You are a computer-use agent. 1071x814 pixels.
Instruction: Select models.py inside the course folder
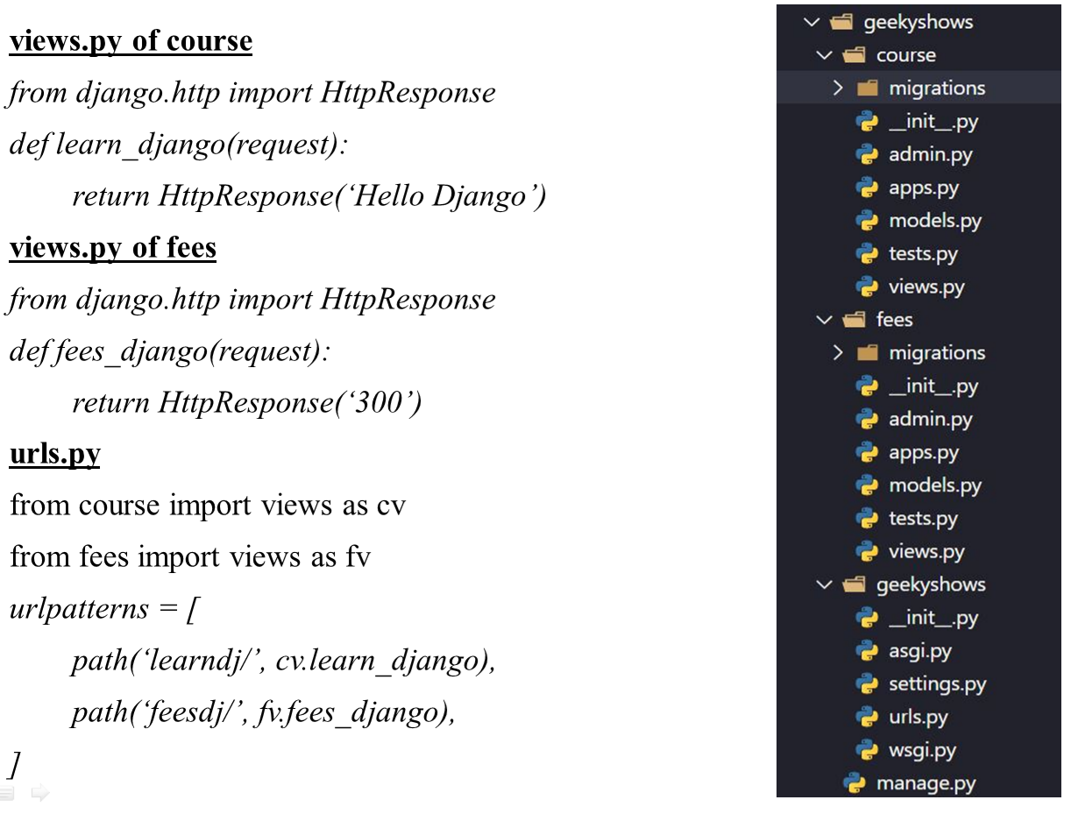[934, 221]
